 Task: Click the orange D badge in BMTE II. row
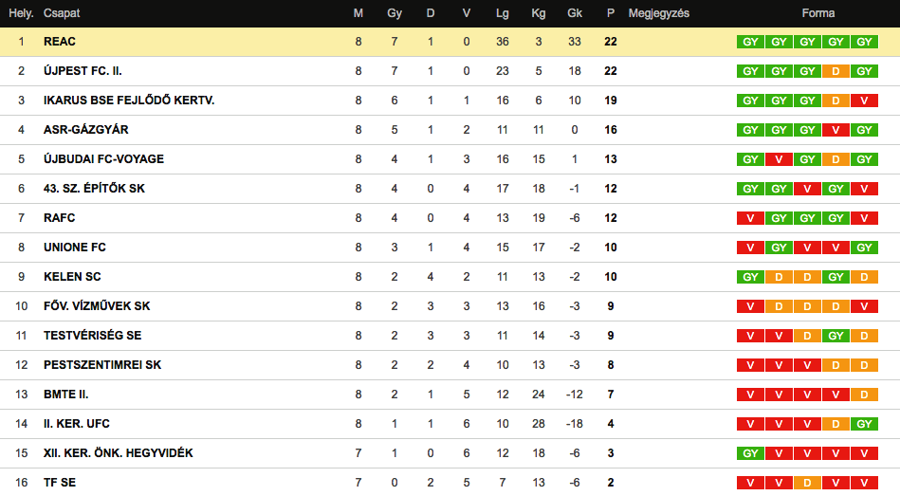tap(864, 395)
